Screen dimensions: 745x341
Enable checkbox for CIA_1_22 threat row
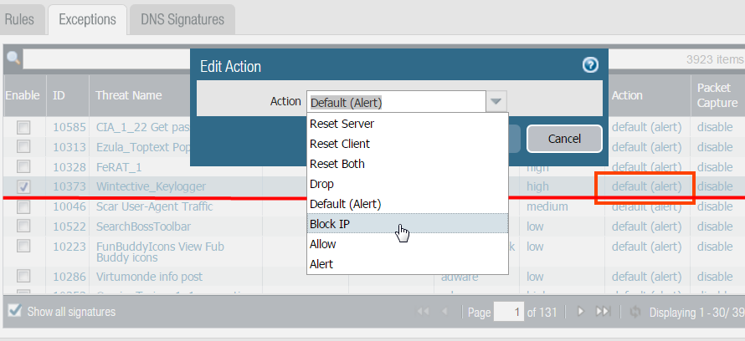24,127
